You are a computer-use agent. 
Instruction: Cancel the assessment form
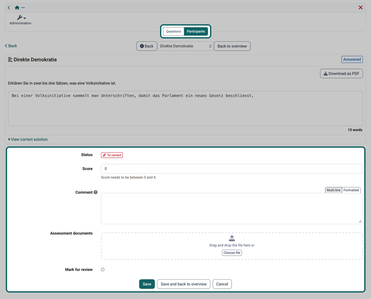[222, 284]
